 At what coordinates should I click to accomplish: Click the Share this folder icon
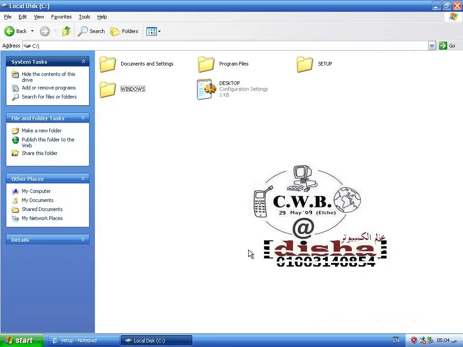pos(15,153)
